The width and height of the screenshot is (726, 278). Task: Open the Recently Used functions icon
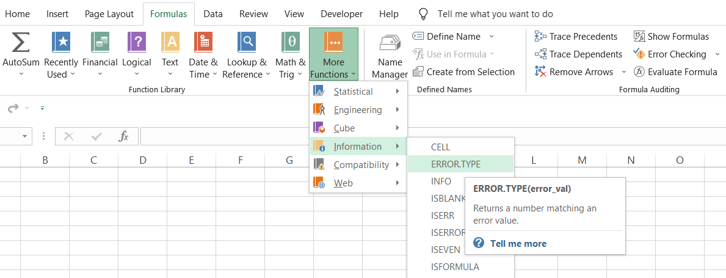pos(61,43)
